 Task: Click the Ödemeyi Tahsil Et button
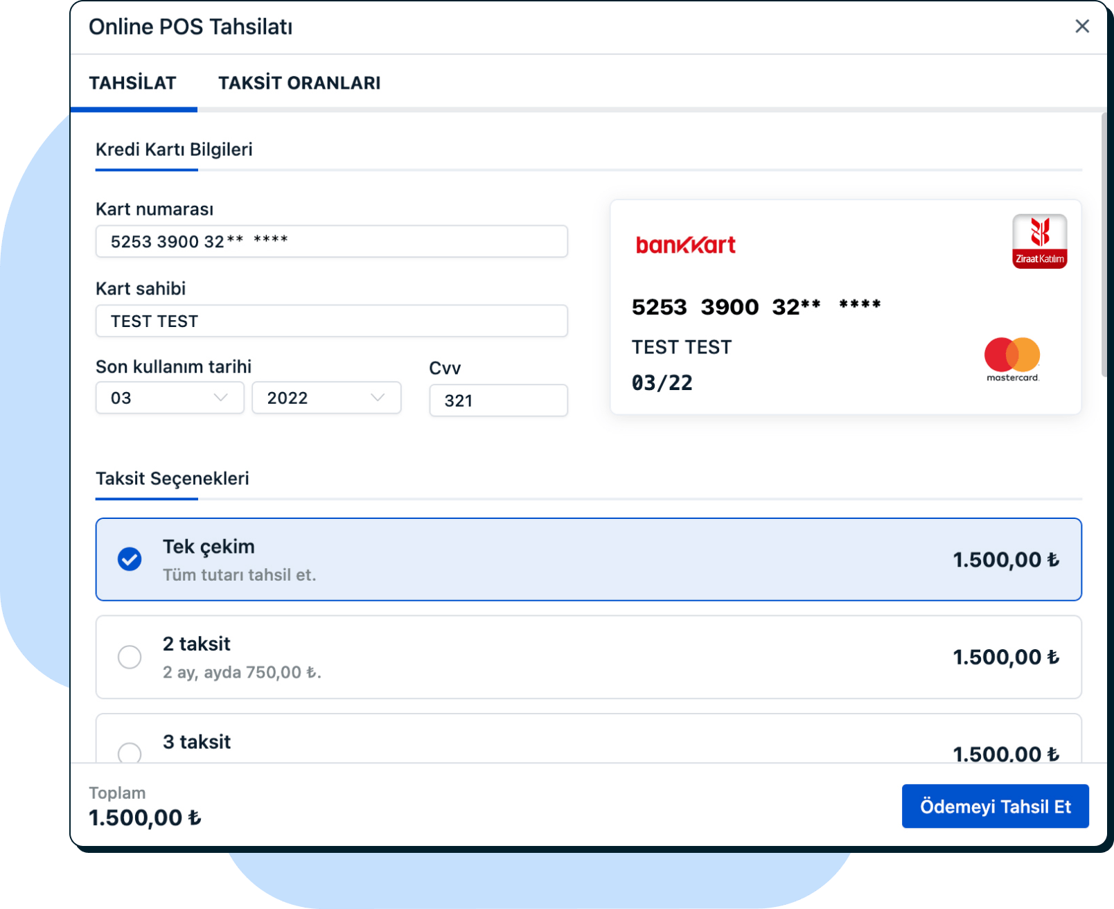(x=995, y=806)
